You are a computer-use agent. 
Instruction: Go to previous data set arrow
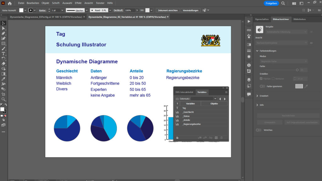click(220, 99)
